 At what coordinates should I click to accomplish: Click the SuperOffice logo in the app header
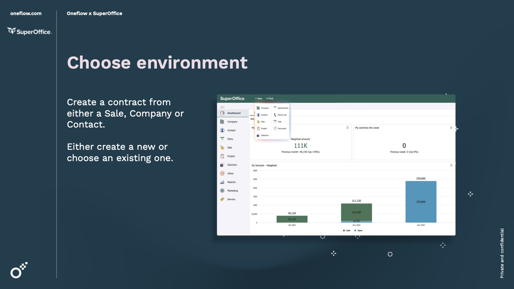[x=233, y=98]
